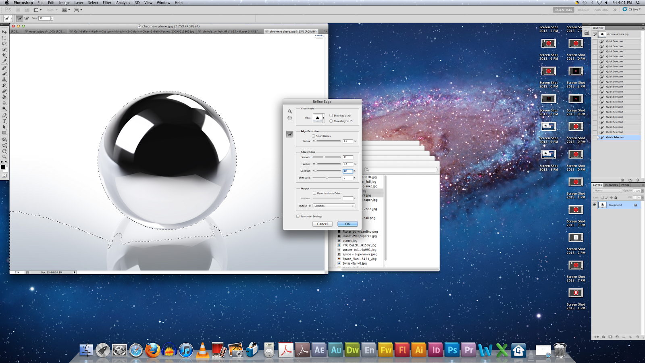Click the Radius value input field
Image resolution: width=645 pixels, height=363 pixels.
[x=347, y=141]
